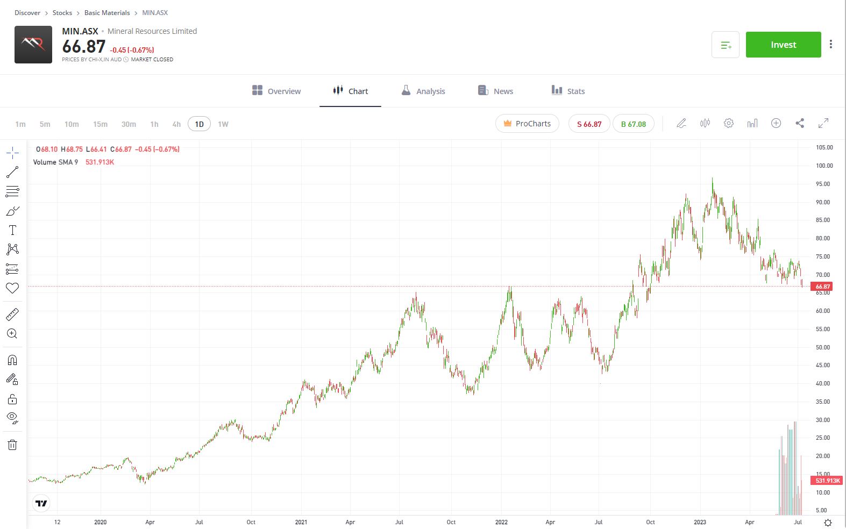Add MIN.ASX to a watchlist

pos(726,45)
